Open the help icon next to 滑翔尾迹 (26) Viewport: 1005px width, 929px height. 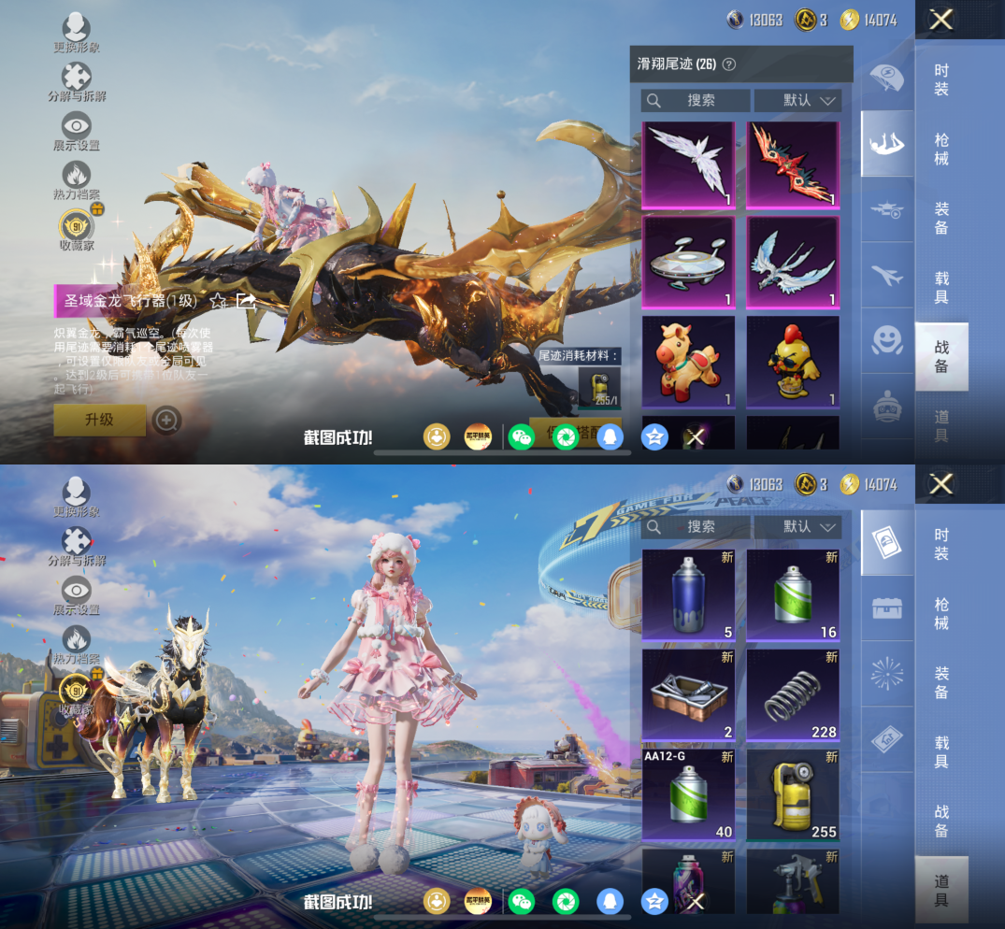729,64
